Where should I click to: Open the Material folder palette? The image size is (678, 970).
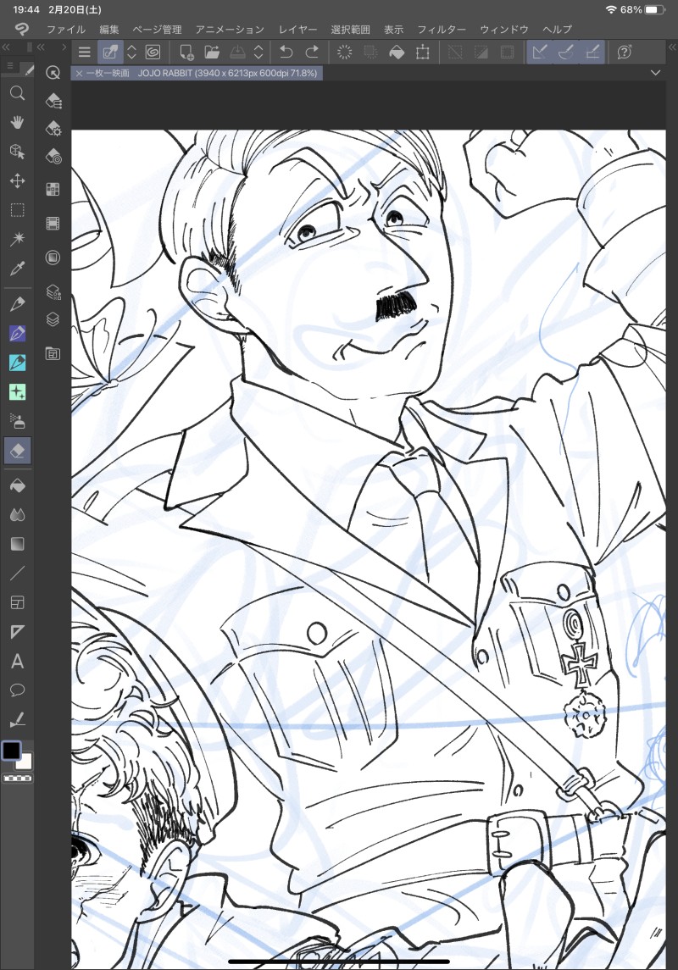pos(53,354)
